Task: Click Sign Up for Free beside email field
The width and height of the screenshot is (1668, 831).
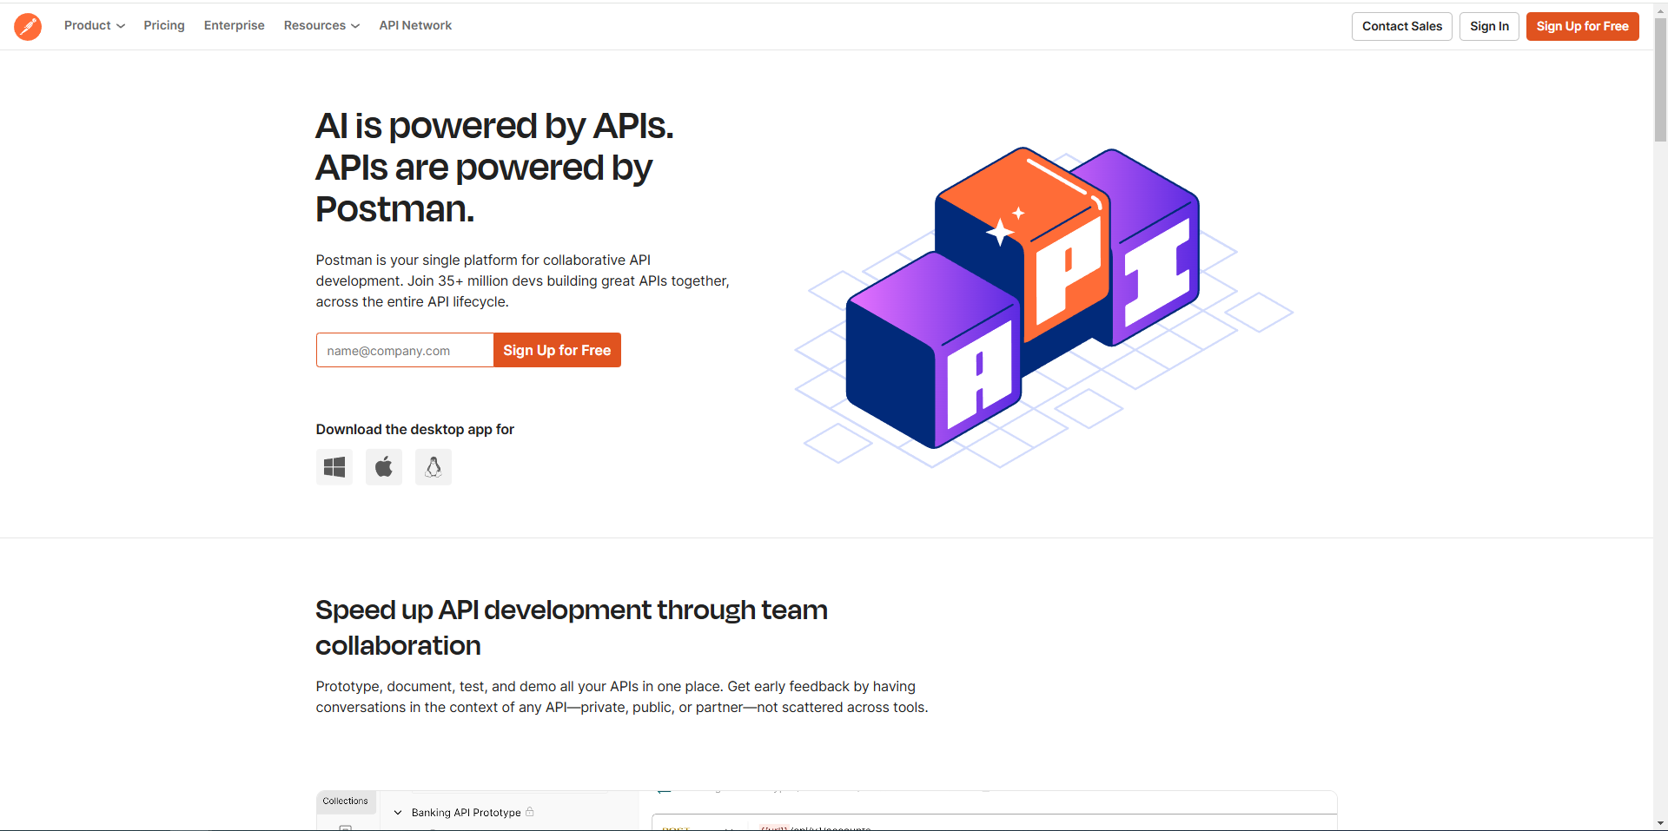Action: point(557,350)
